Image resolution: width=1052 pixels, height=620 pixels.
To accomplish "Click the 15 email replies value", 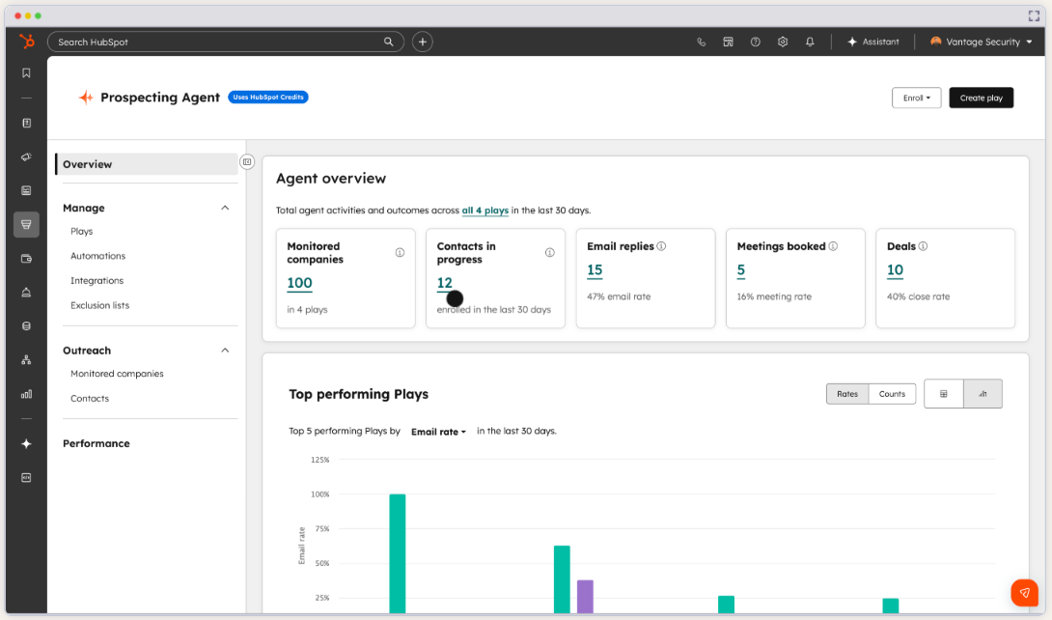I will pos(595,269).
